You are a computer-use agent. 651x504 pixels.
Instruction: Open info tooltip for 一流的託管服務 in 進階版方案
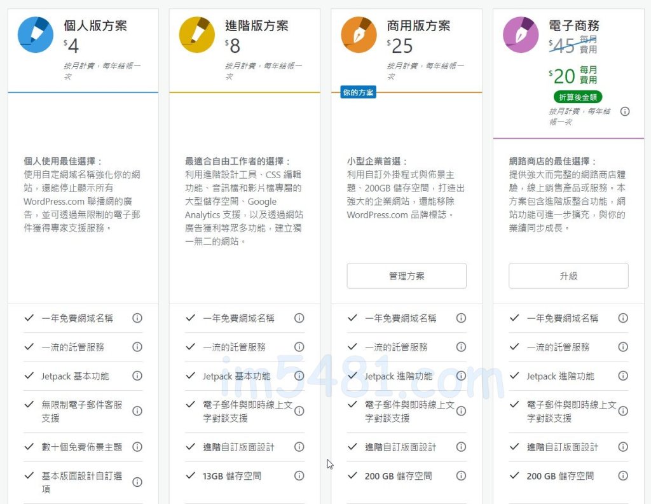[299, 347]
